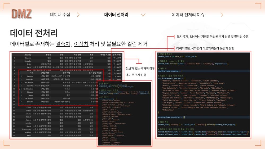The image size is (265, 149).
Task: Click the Luxembourg cell in the table
Action: pos(27,129)
